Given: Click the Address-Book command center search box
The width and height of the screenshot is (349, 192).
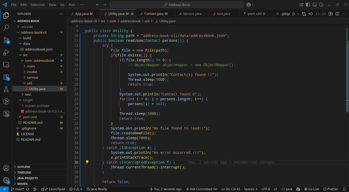Looking at the screenshot, I should (177, 5).
